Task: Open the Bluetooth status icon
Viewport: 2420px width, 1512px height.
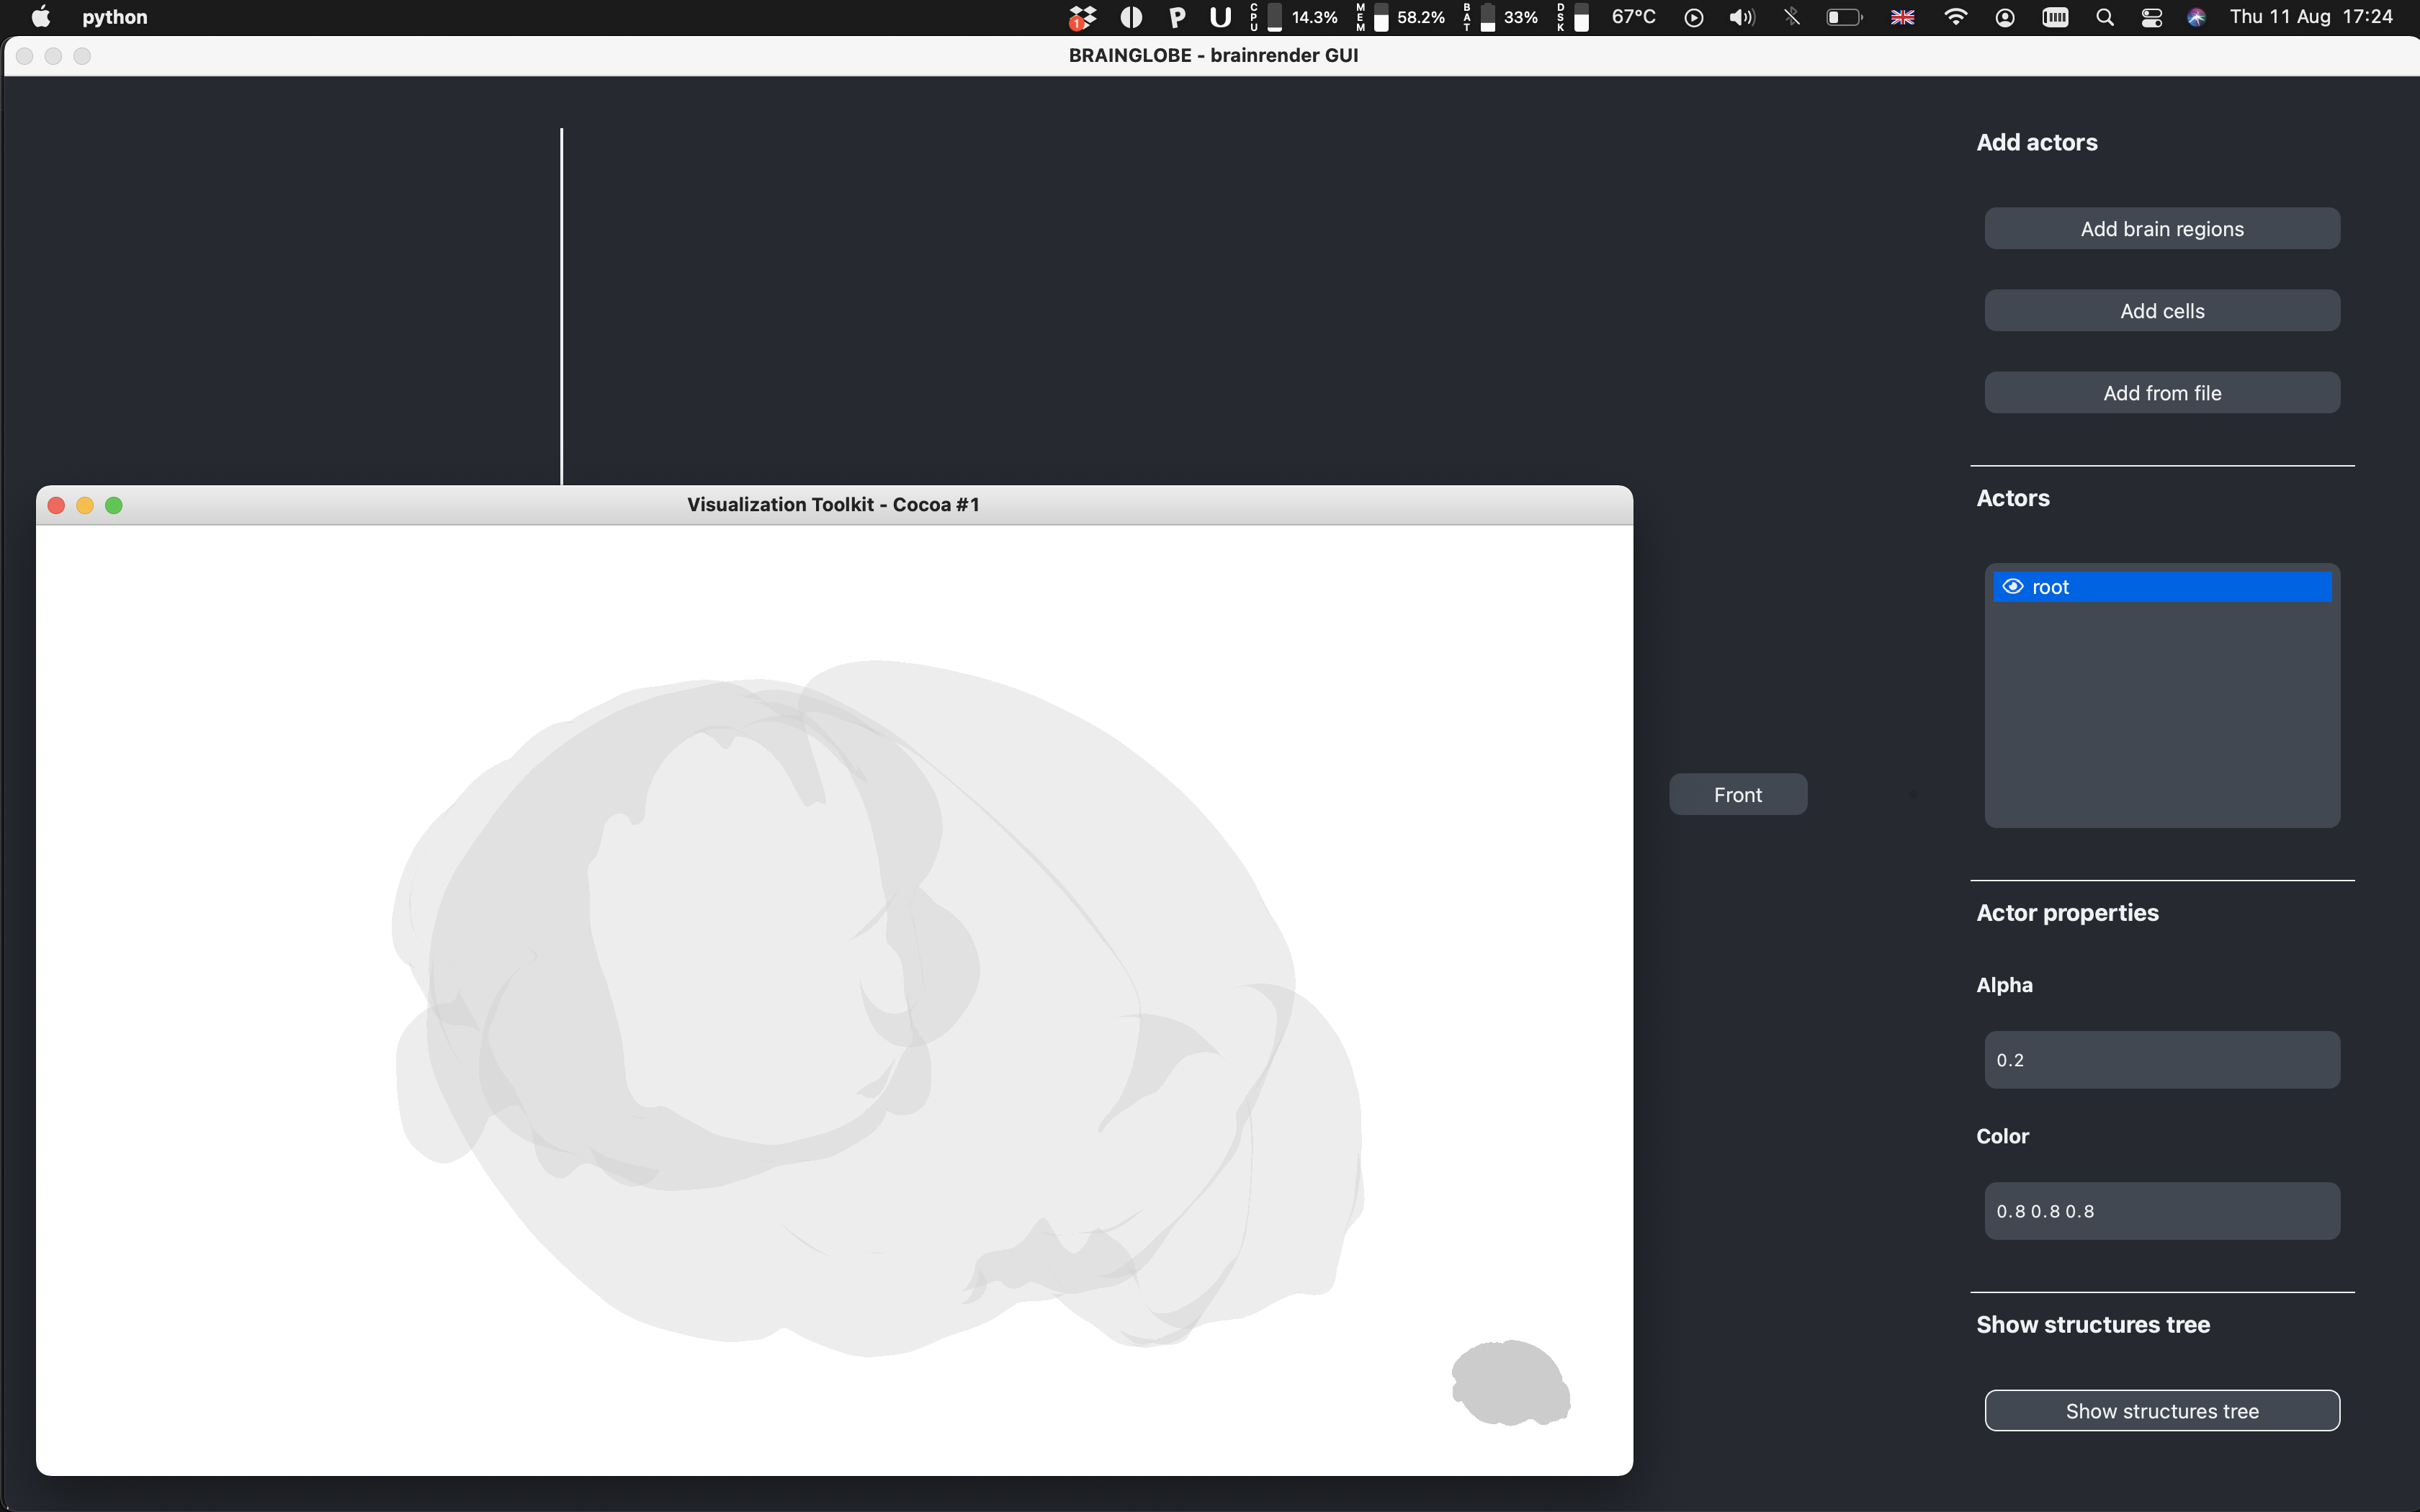Action: 1792,17
